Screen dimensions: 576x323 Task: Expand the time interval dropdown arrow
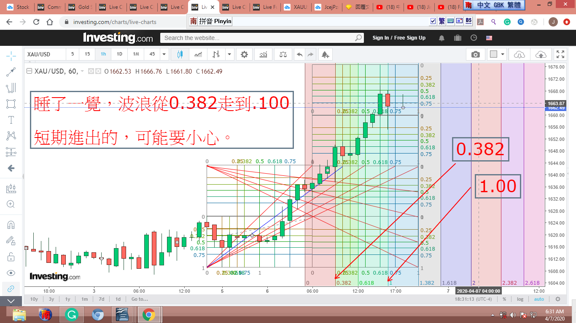(x=164, y=54)
